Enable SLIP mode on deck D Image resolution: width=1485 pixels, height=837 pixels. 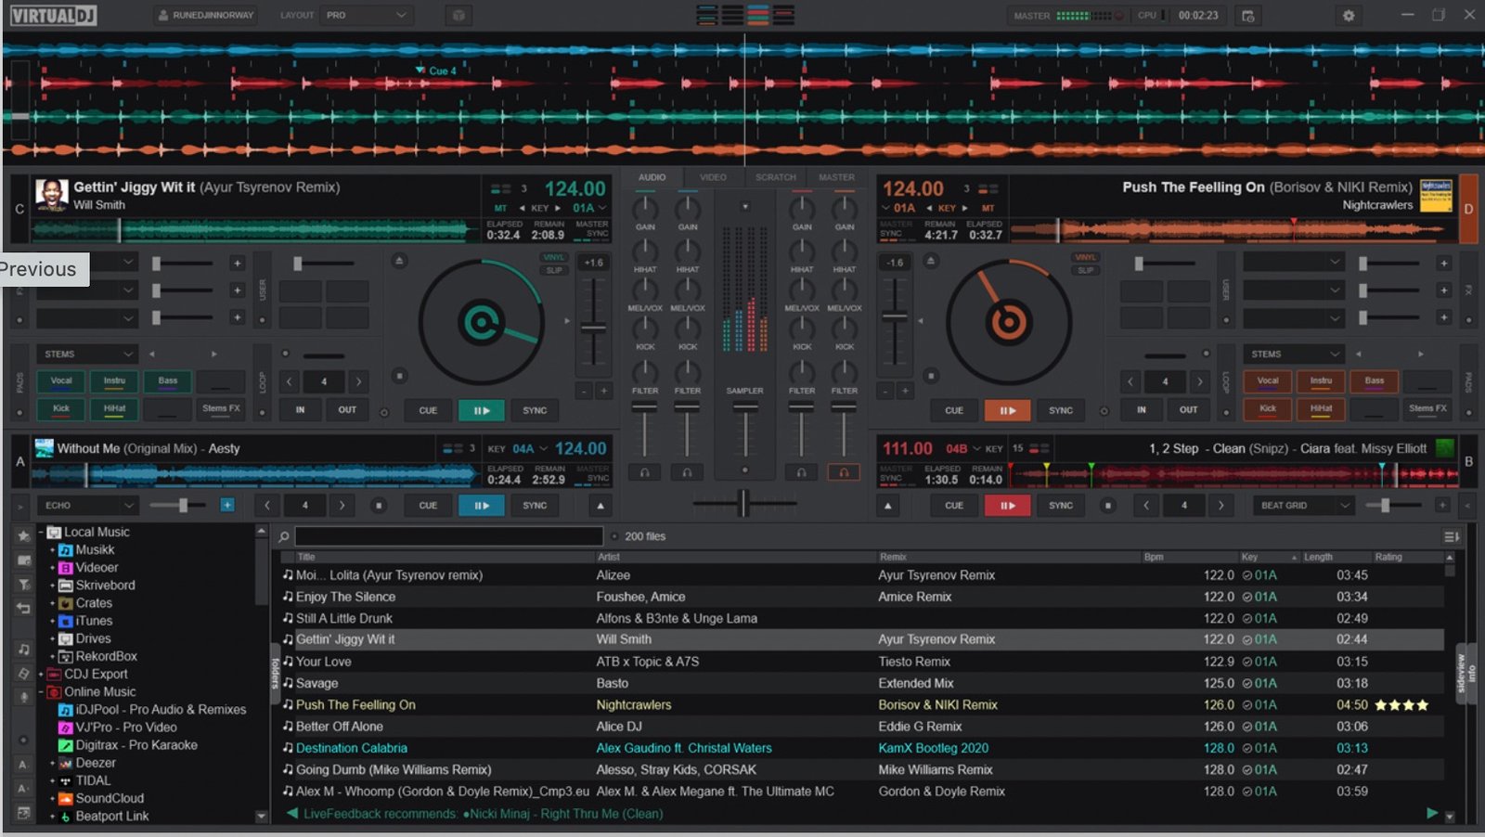1085,270
